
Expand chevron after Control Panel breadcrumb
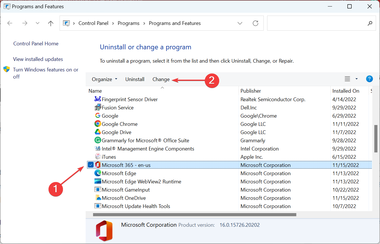click(x=113, y=23)
